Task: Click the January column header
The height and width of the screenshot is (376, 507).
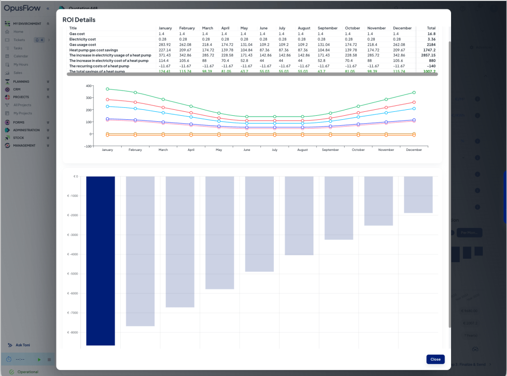Action: point(165,28)
